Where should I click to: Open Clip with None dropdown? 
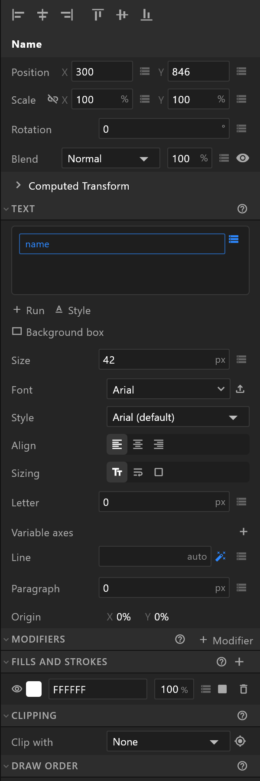click(168, 742)
